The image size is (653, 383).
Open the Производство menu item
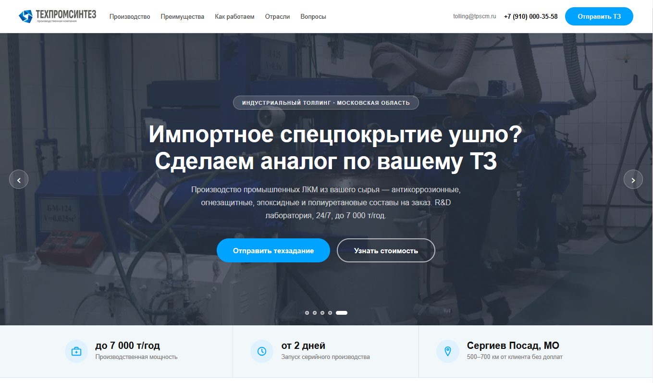(x=130, y=16)
